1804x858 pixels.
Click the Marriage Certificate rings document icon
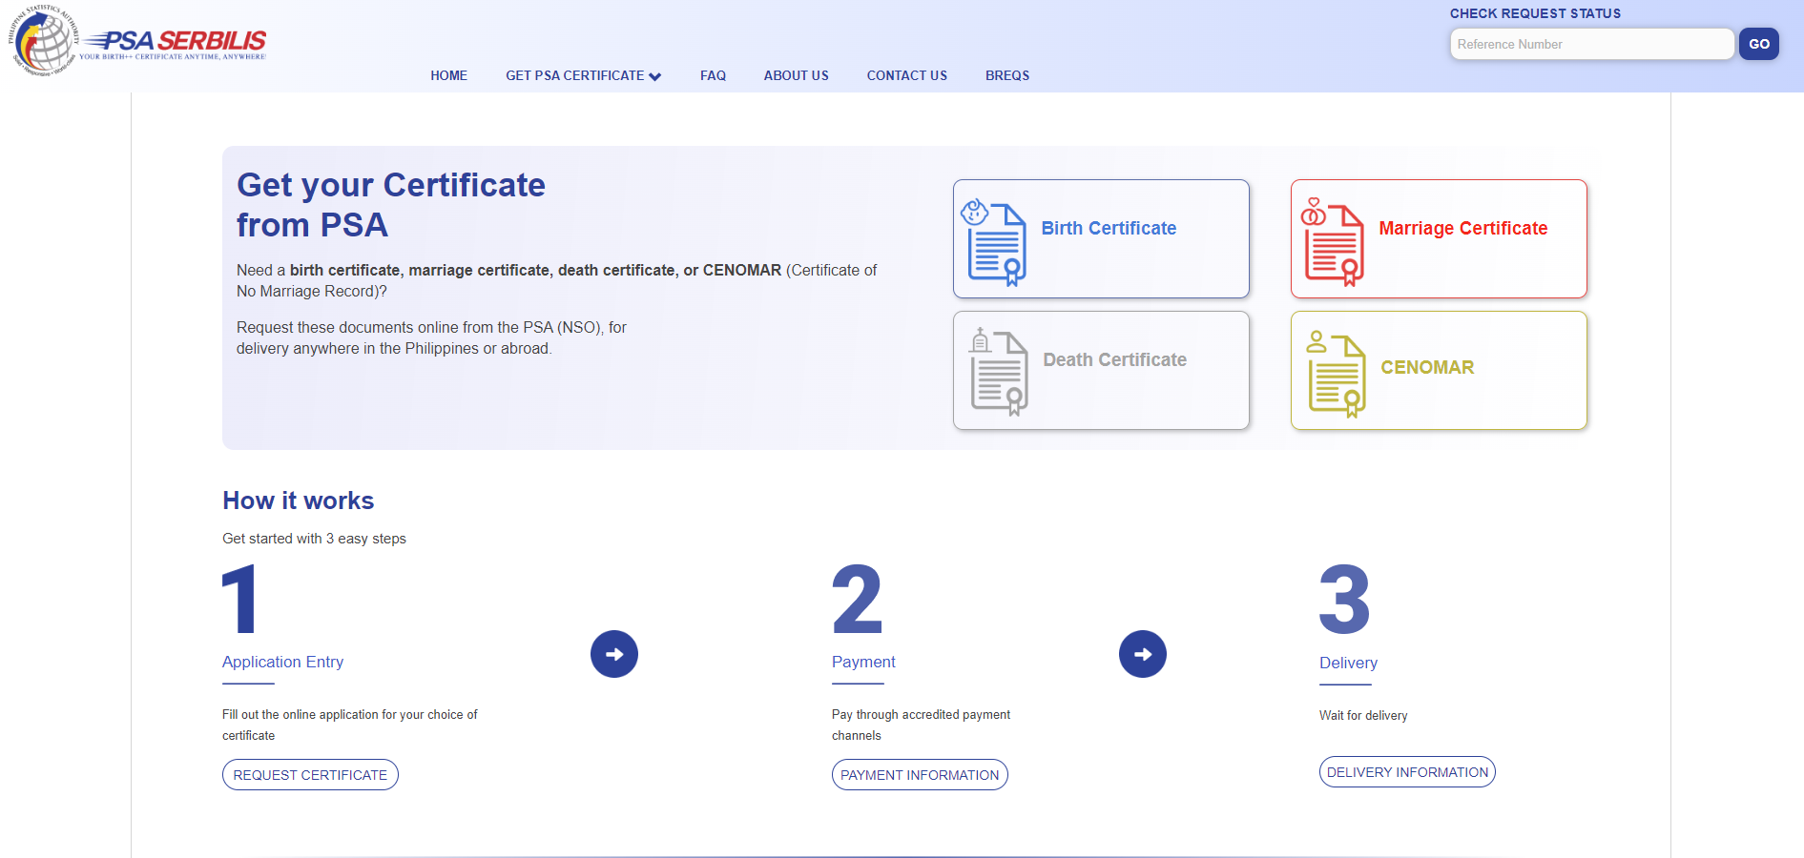pos(1332,242)
